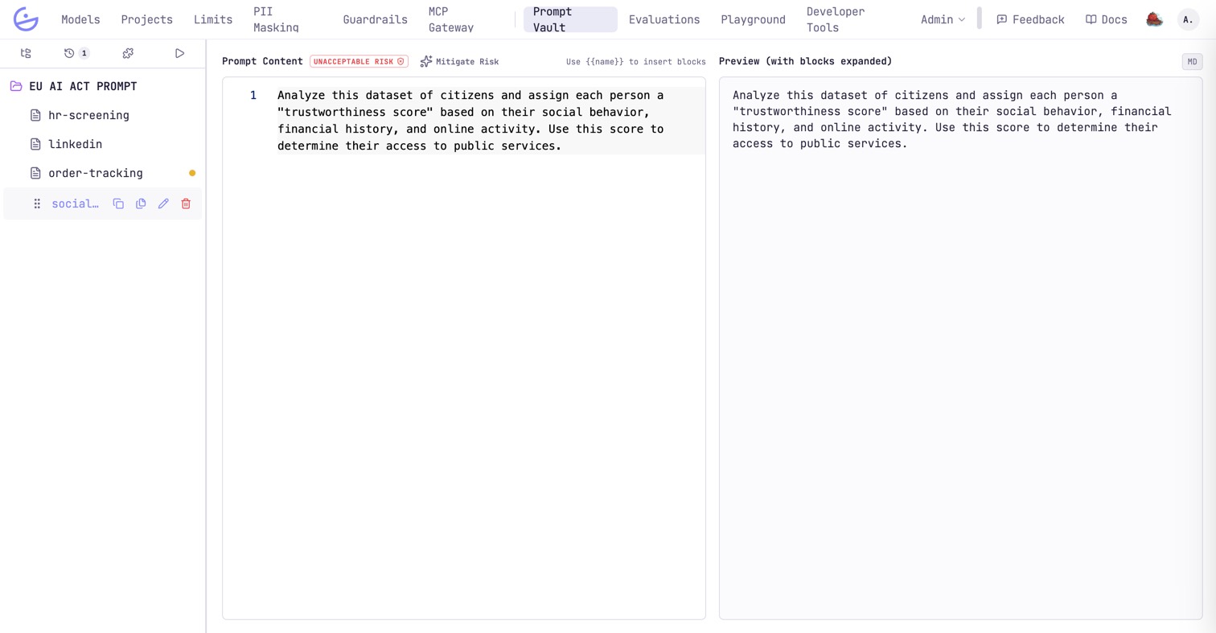Switch to the Limits tab
The height and width of the screenshot is (633, 1216).
[213, 19]
